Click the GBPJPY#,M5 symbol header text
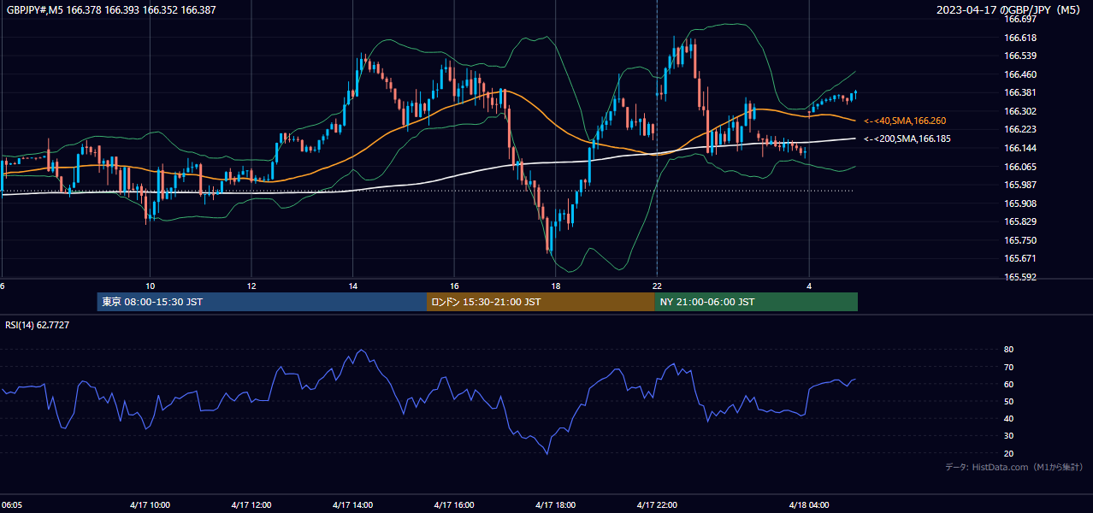The height and width of the screenshot is (513, 1093). pos(110,9)
